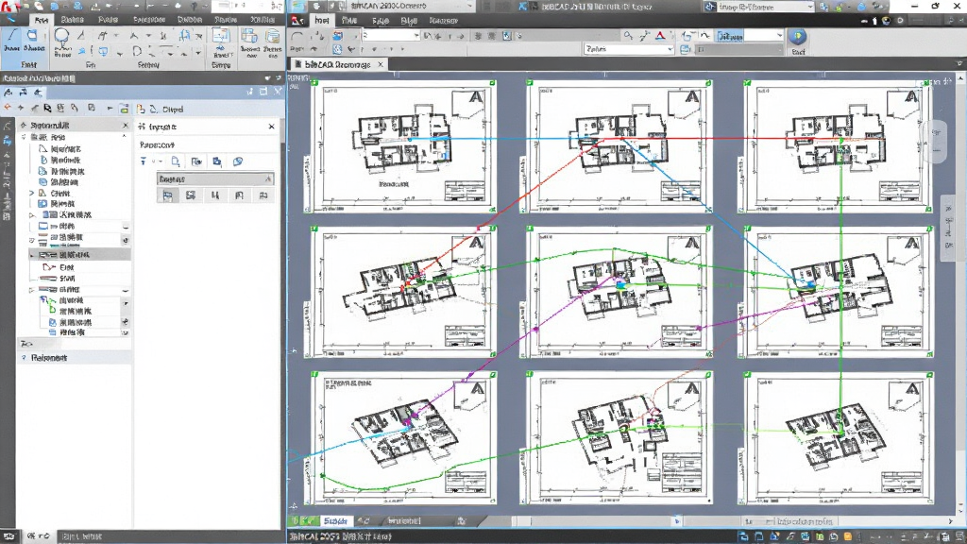Viewport: 967px width, 544px height.
Task: Close the tree pane with its X button
Action: [126, 126]
